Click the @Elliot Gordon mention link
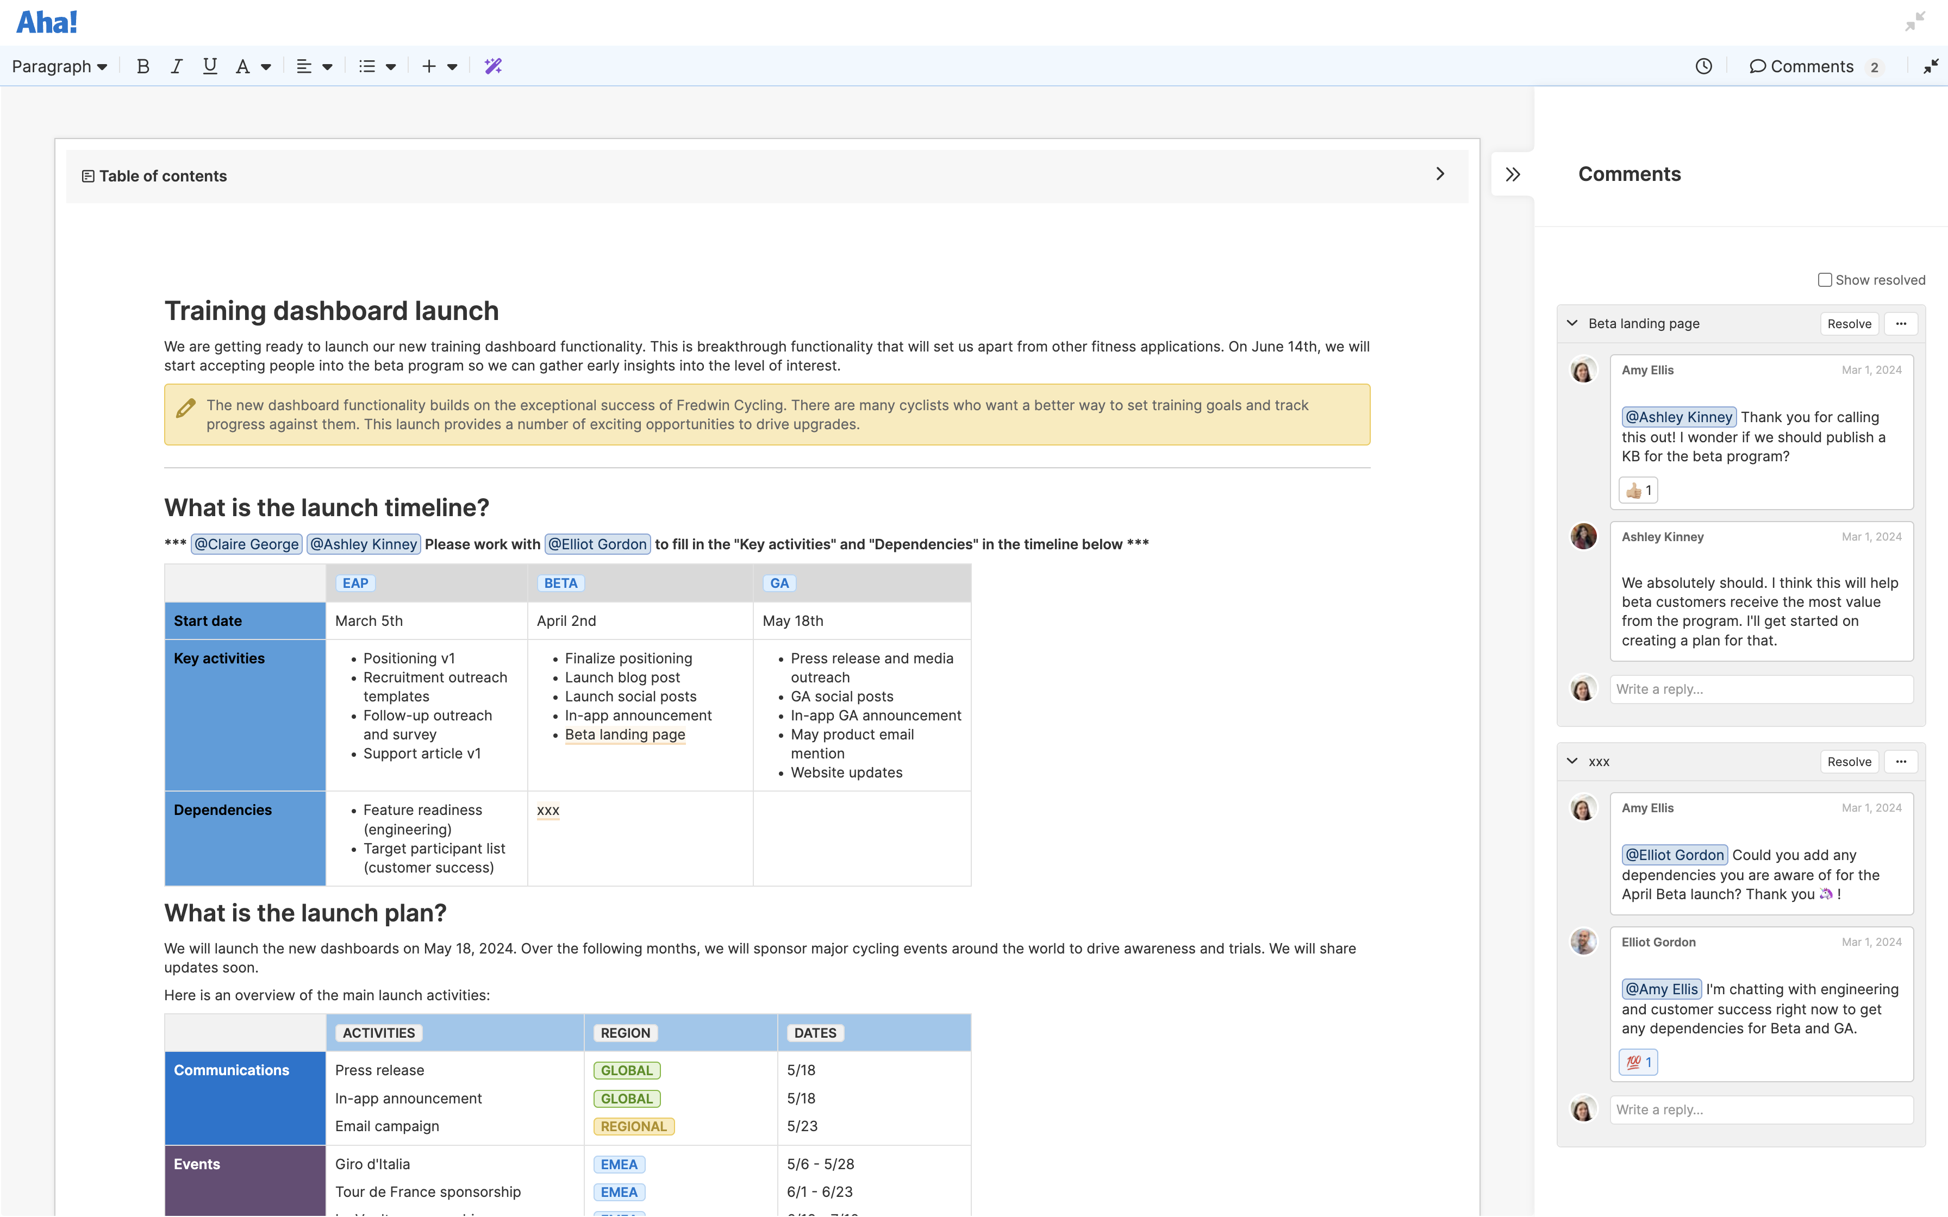This screenshot has width=1948, height=1217. pos(597,544)
